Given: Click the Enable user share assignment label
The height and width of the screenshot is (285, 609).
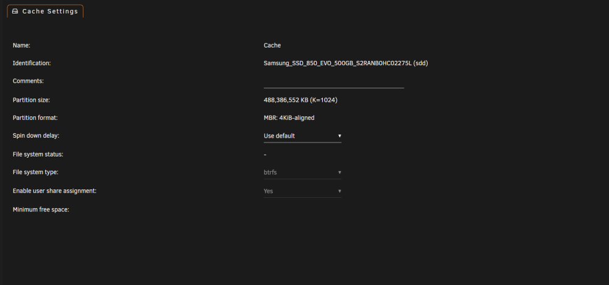Looking at the screenshot, I should [55, 191].
